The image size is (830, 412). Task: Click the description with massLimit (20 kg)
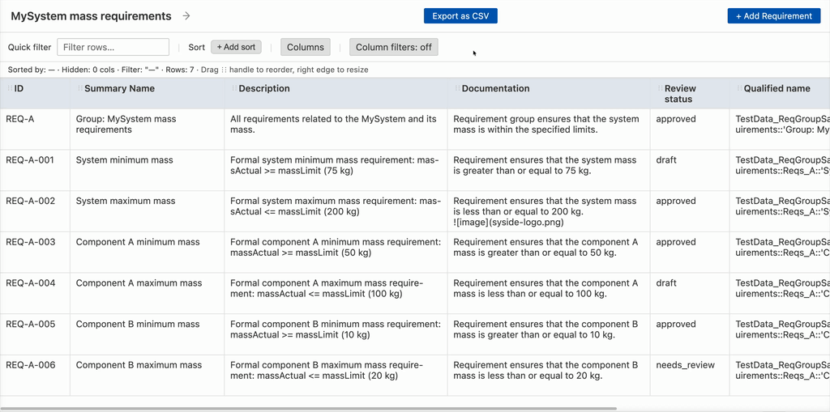[336, 375]
